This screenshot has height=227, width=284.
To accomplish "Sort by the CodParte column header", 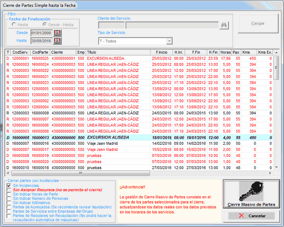I will click(40, 52).
